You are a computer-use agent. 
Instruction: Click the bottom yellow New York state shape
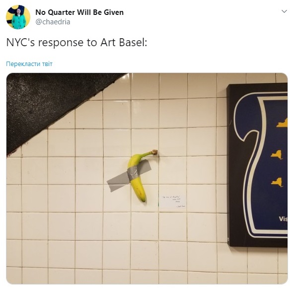(277, 182)
